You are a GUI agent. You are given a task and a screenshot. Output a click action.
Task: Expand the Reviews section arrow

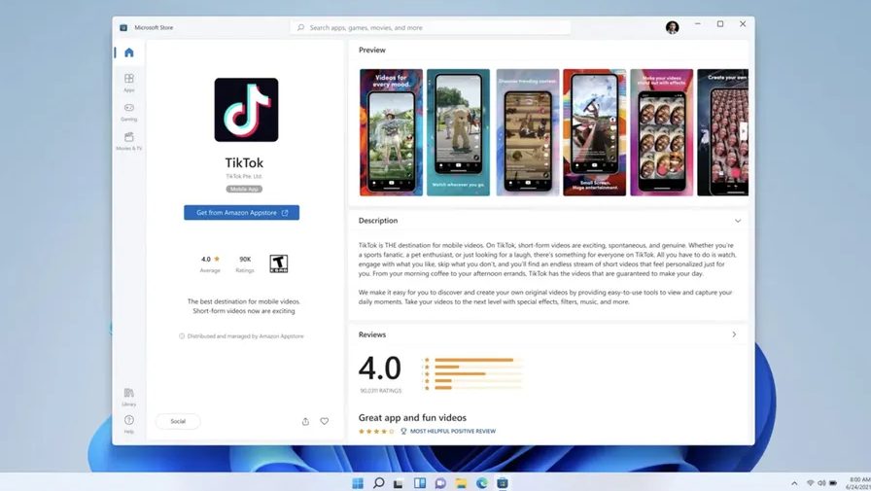click(x=734, y=334)
